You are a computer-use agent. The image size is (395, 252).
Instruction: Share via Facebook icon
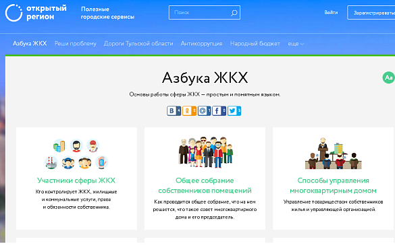pyautogui.click(x=219, y=111)
